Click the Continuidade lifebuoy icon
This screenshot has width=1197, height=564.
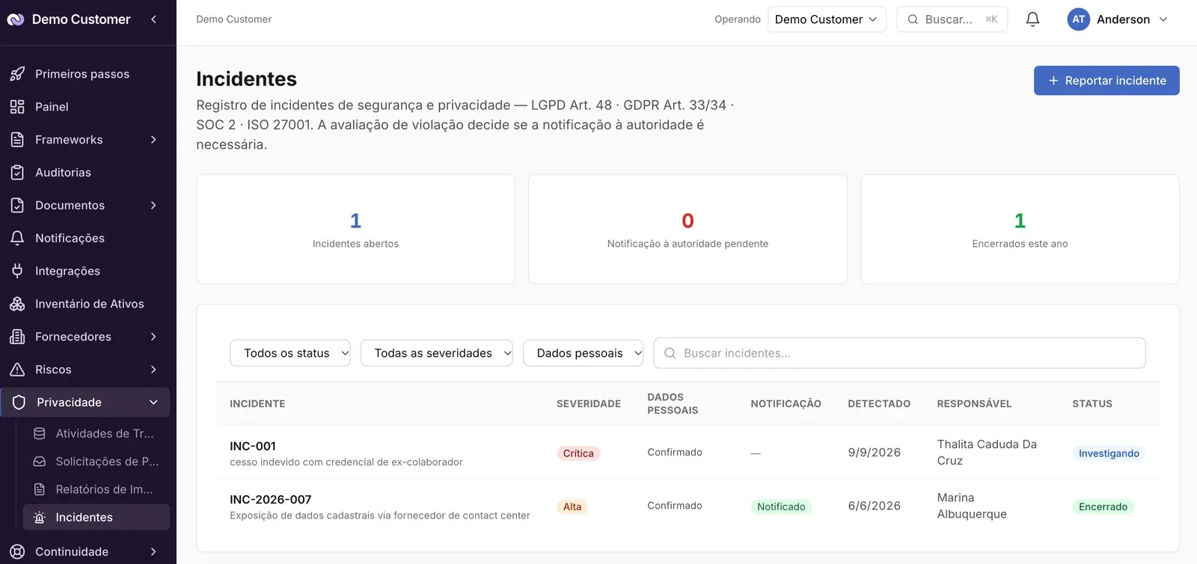[17, 552]
